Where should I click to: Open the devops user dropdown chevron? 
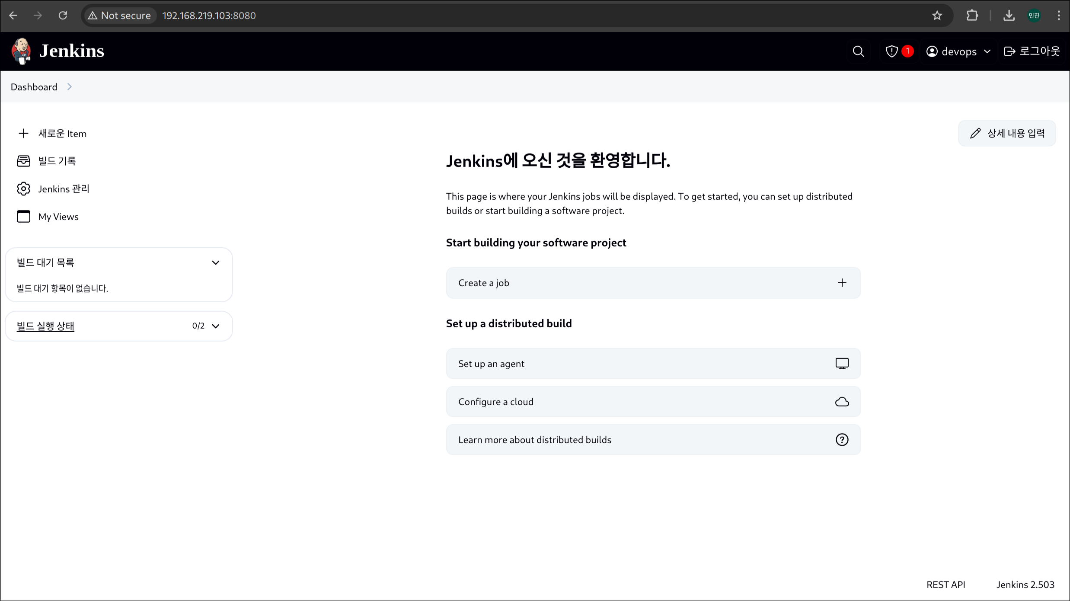(x=987, y=51)
